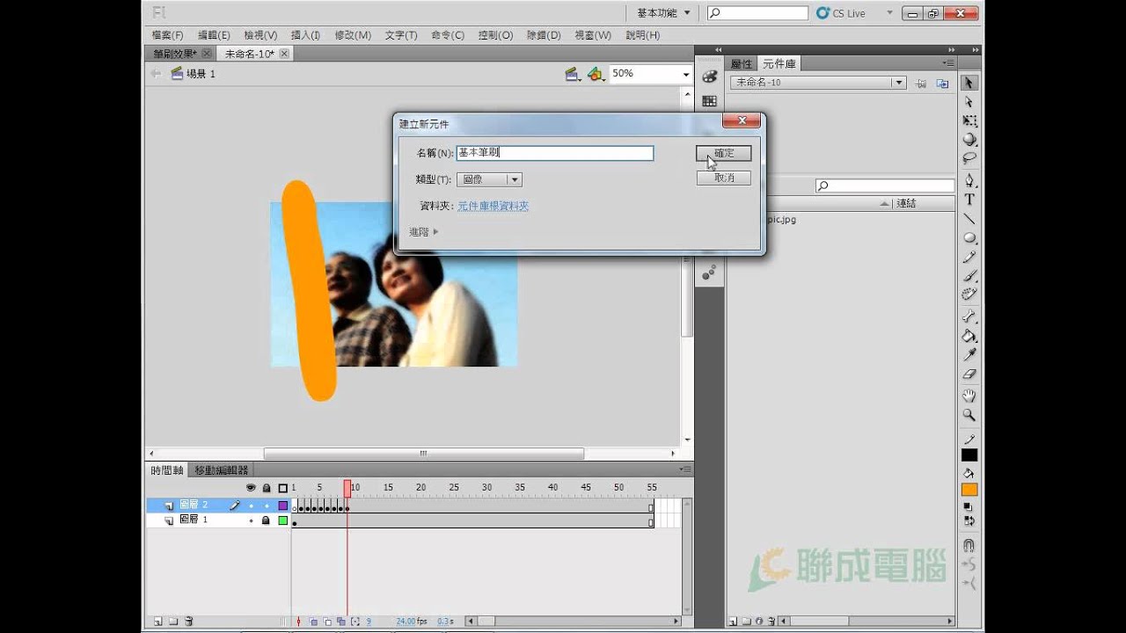Select the Line tool
The height and width of the screenshot is (633, 1126).
click(x=969, y=219)
